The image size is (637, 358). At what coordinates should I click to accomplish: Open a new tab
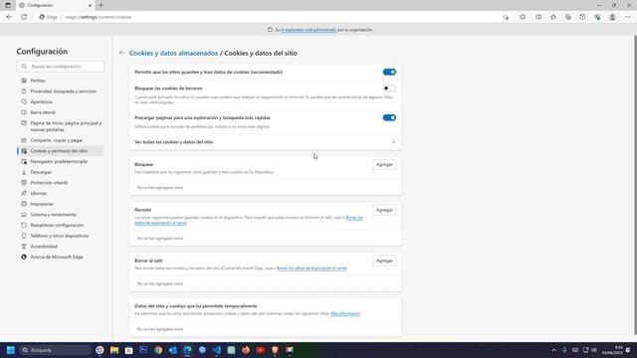(101, 5)
